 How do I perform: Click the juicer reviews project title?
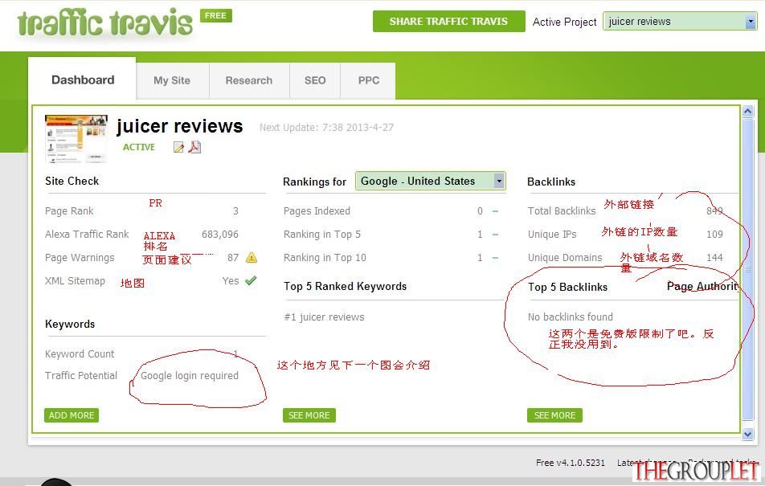coord(179,126)
